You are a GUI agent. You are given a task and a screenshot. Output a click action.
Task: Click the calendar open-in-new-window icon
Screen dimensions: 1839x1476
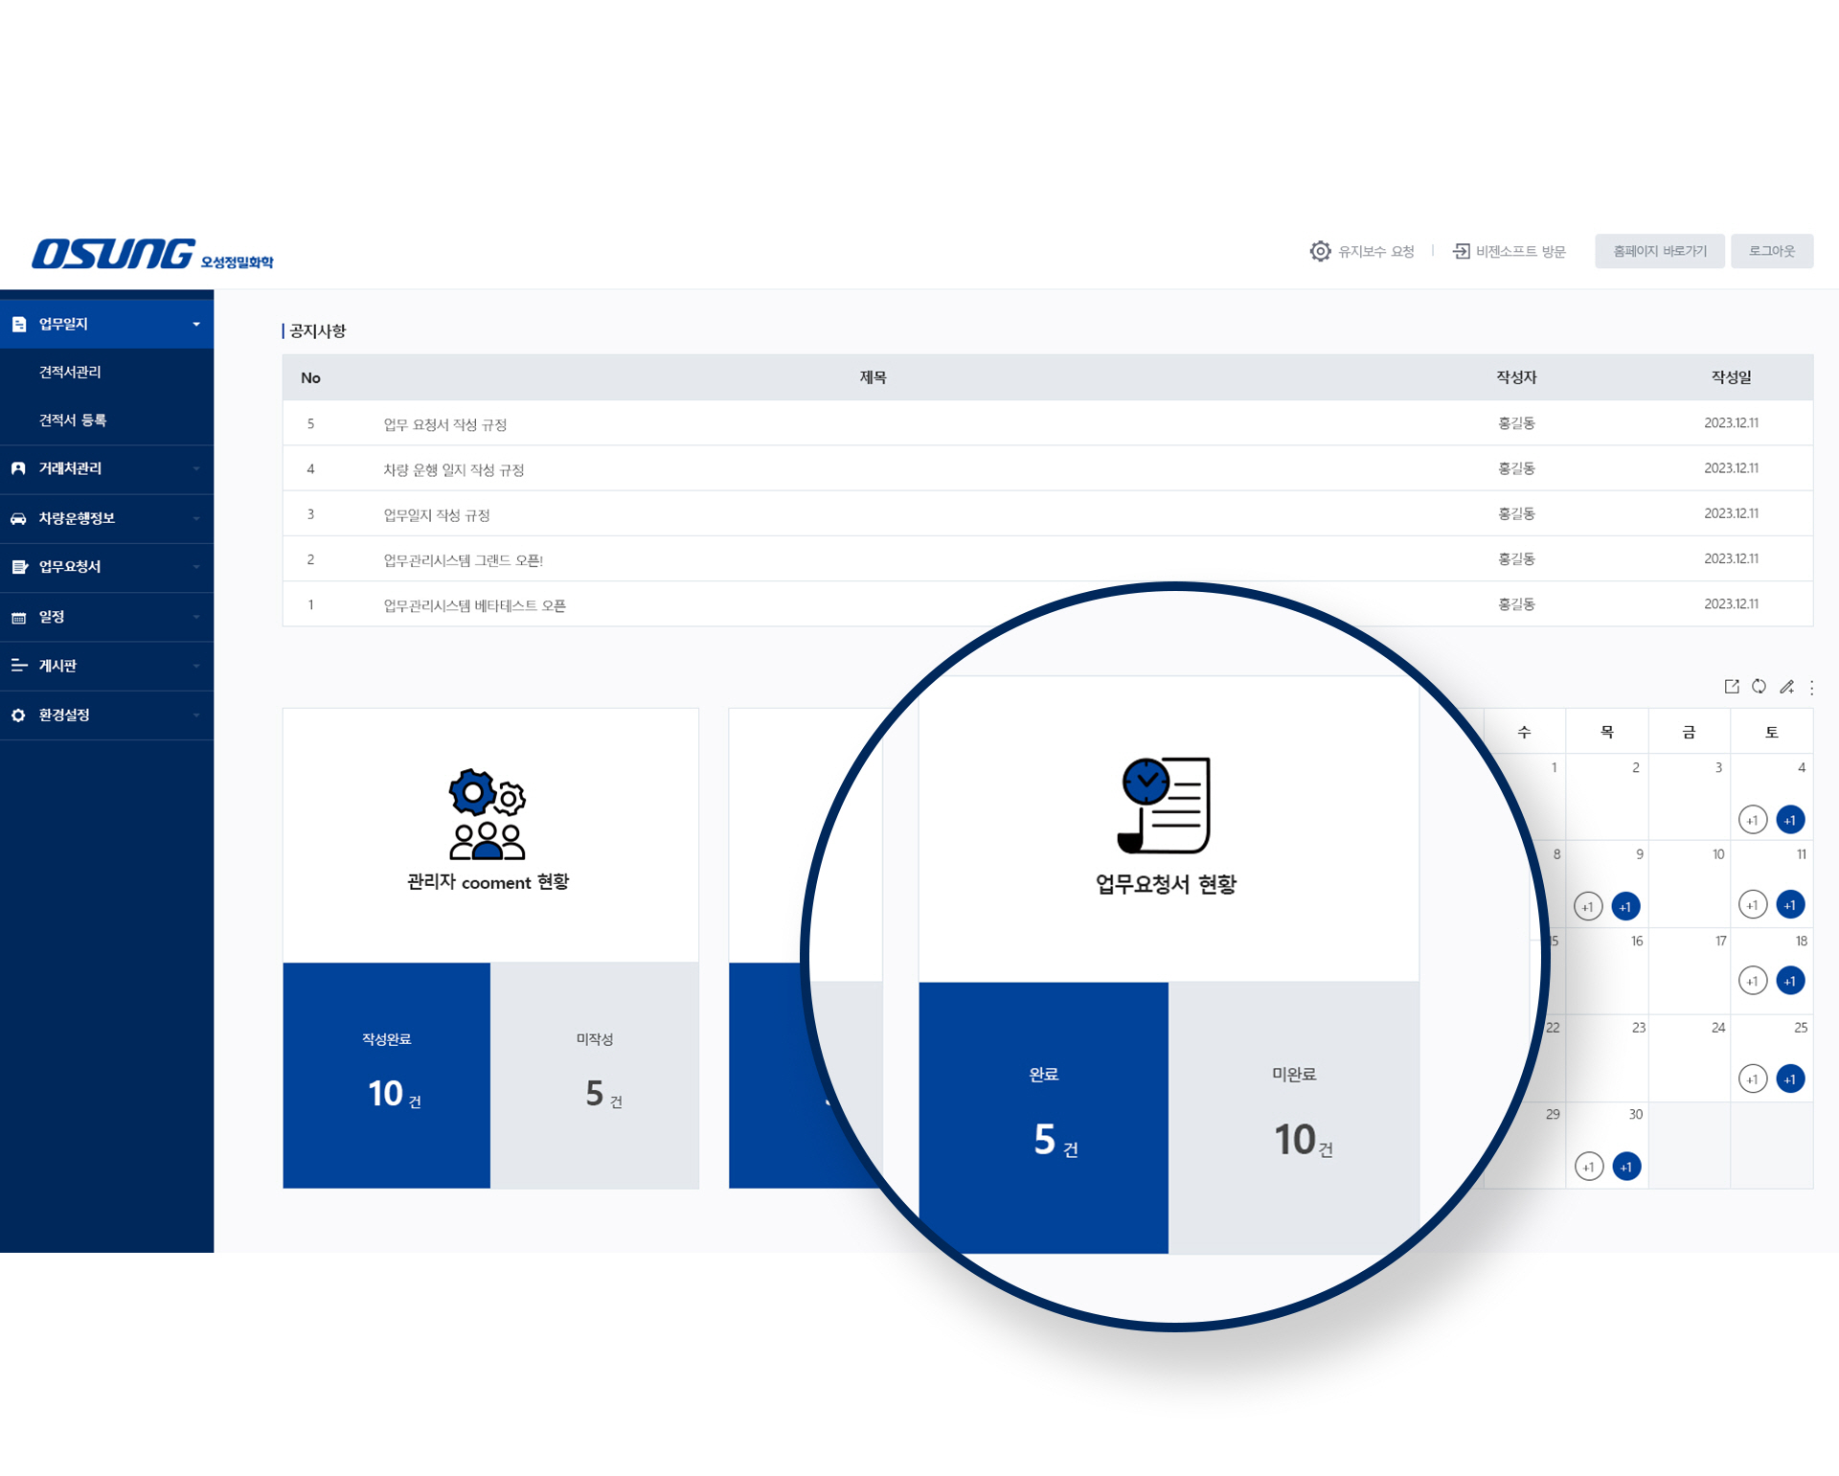coord(1731,687)
